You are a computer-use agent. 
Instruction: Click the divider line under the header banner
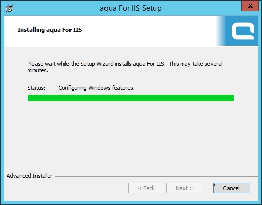click(131, 46)
